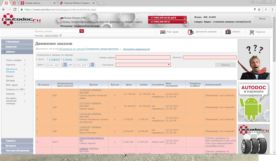This screenshot has height=161, width=276.
Task: Select 1 неделя period link
Action: tap(54, 59)
